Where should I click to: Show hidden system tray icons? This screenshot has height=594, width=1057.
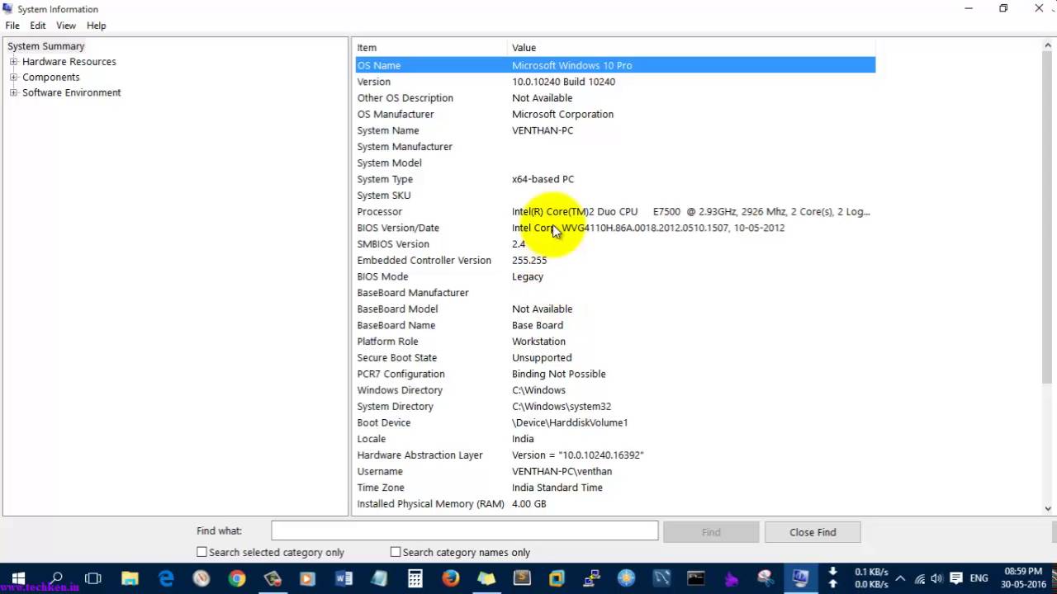tap(900, 578)
